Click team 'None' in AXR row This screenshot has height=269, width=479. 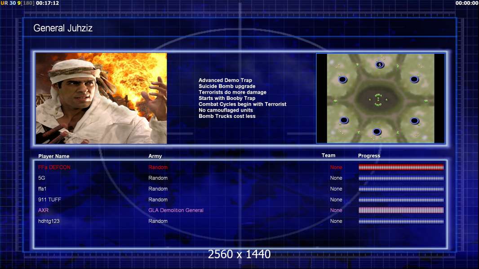[336, 210]
